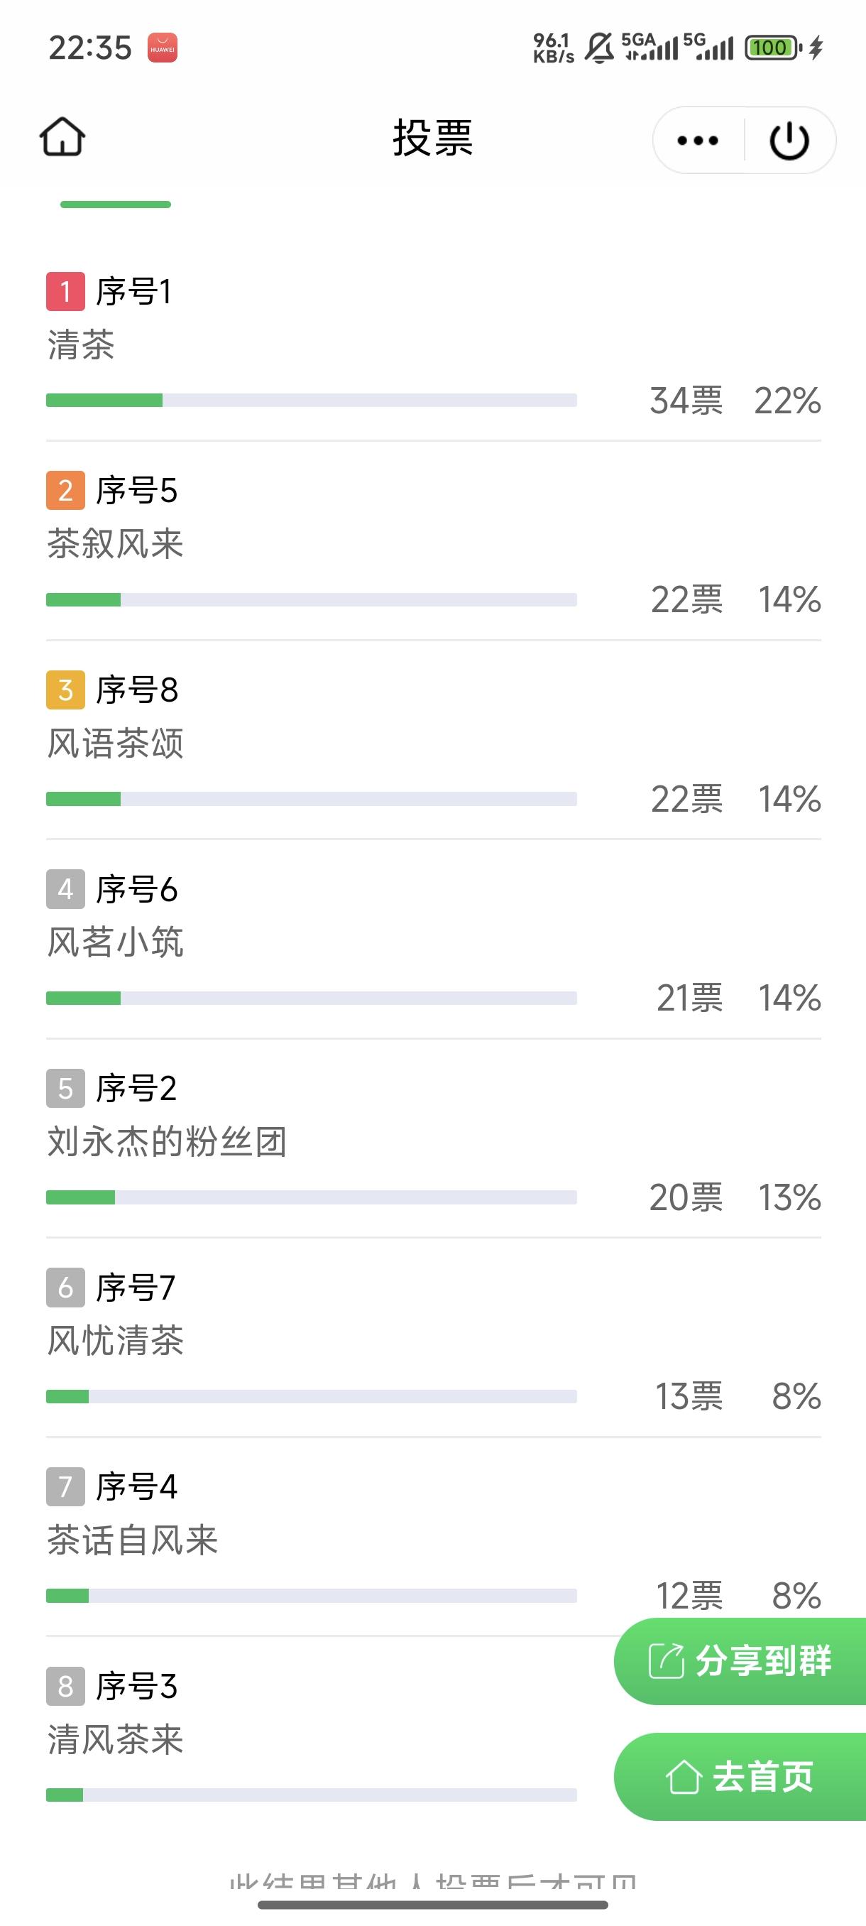Open the three-dots more menu
Viewport: 866px width, 1926px height.
[x=697, y=141]
